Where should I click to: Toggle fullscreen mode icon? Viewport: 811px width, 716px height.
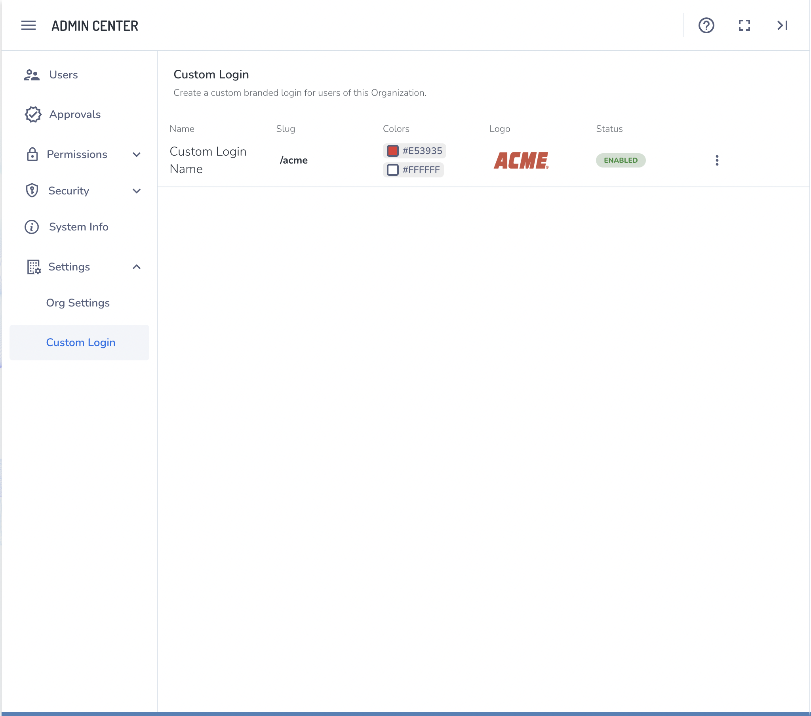[744, 26]
